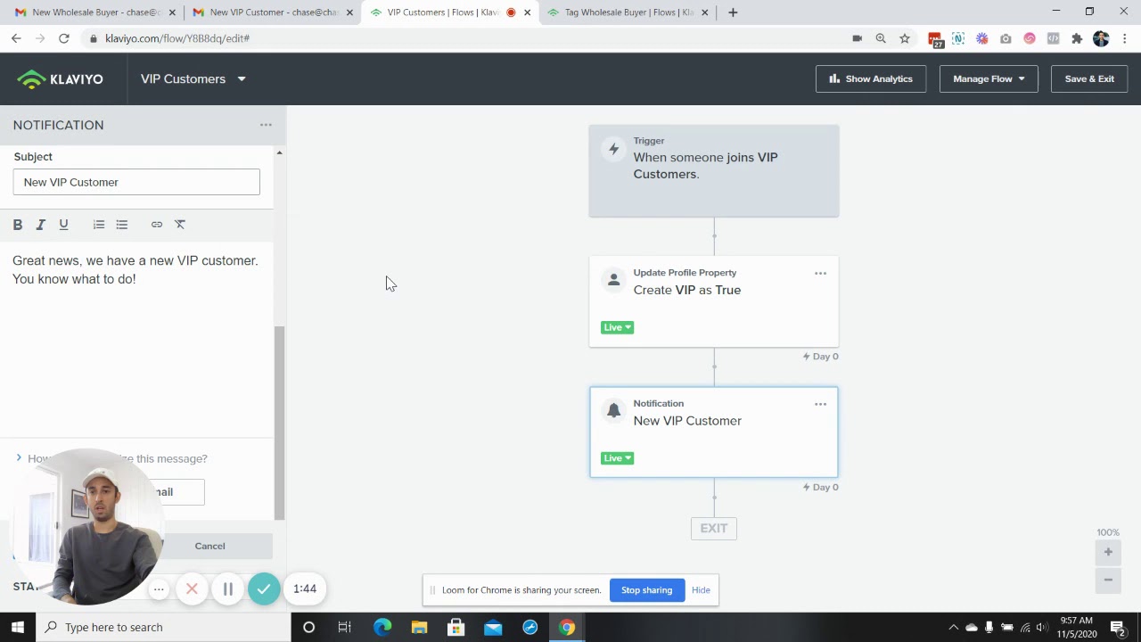Viewport: 1141px width, 642px height.
Task: Open Live status dropdown on Notification card
Action: click(617, 458)
